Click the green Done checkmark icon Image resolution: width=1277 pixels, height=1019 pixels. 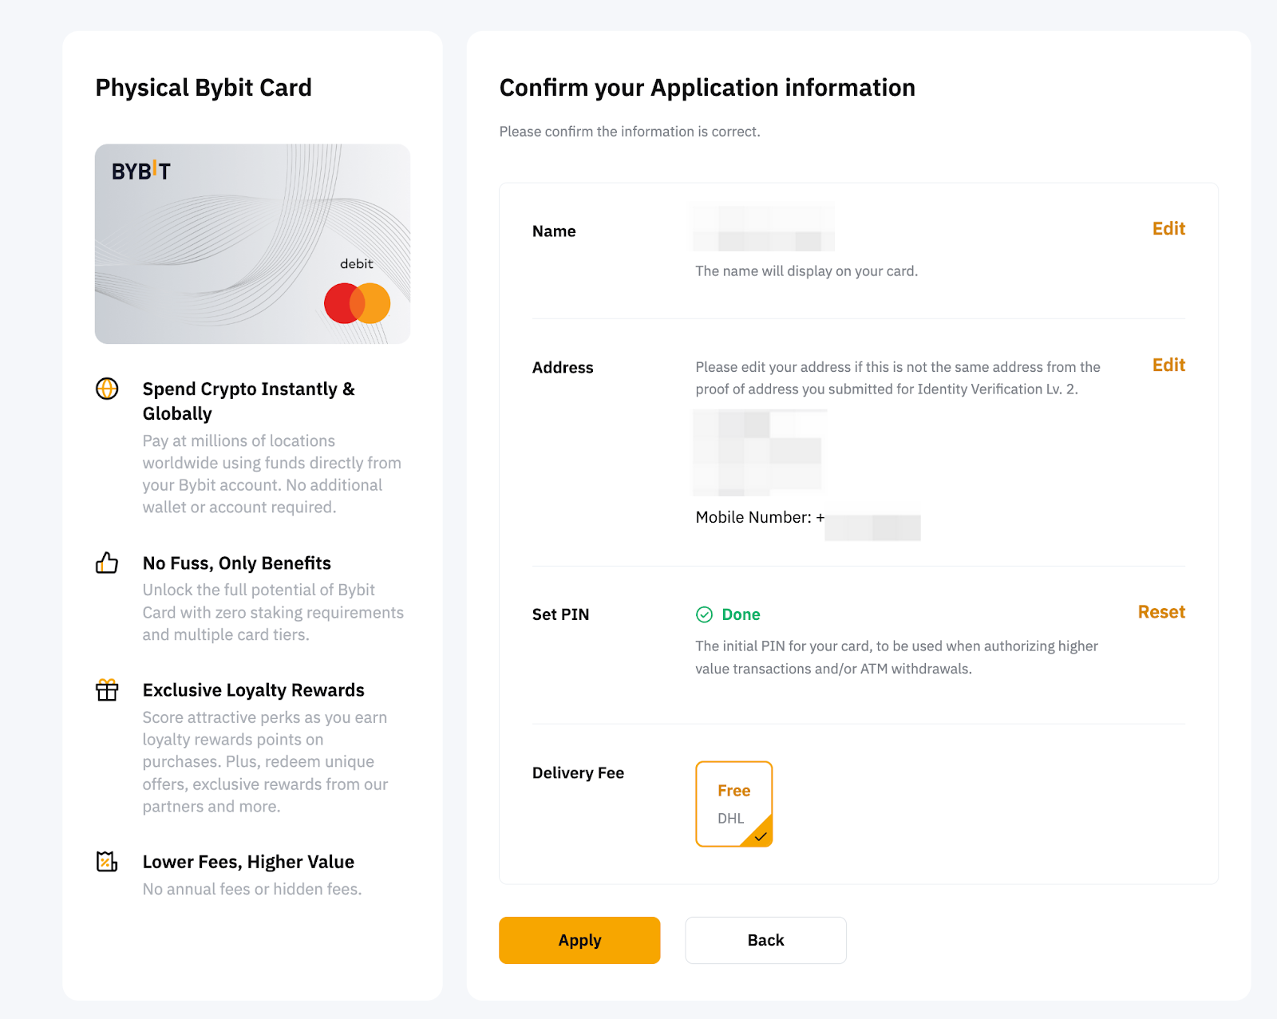pos(704,614)
